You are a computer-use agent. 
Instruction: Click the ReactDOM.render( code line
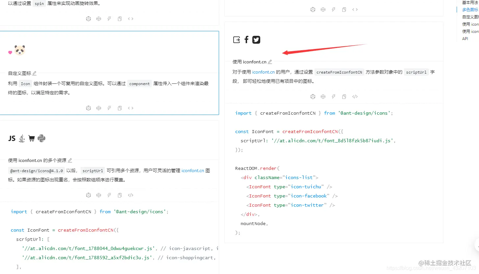pos(257,168)
